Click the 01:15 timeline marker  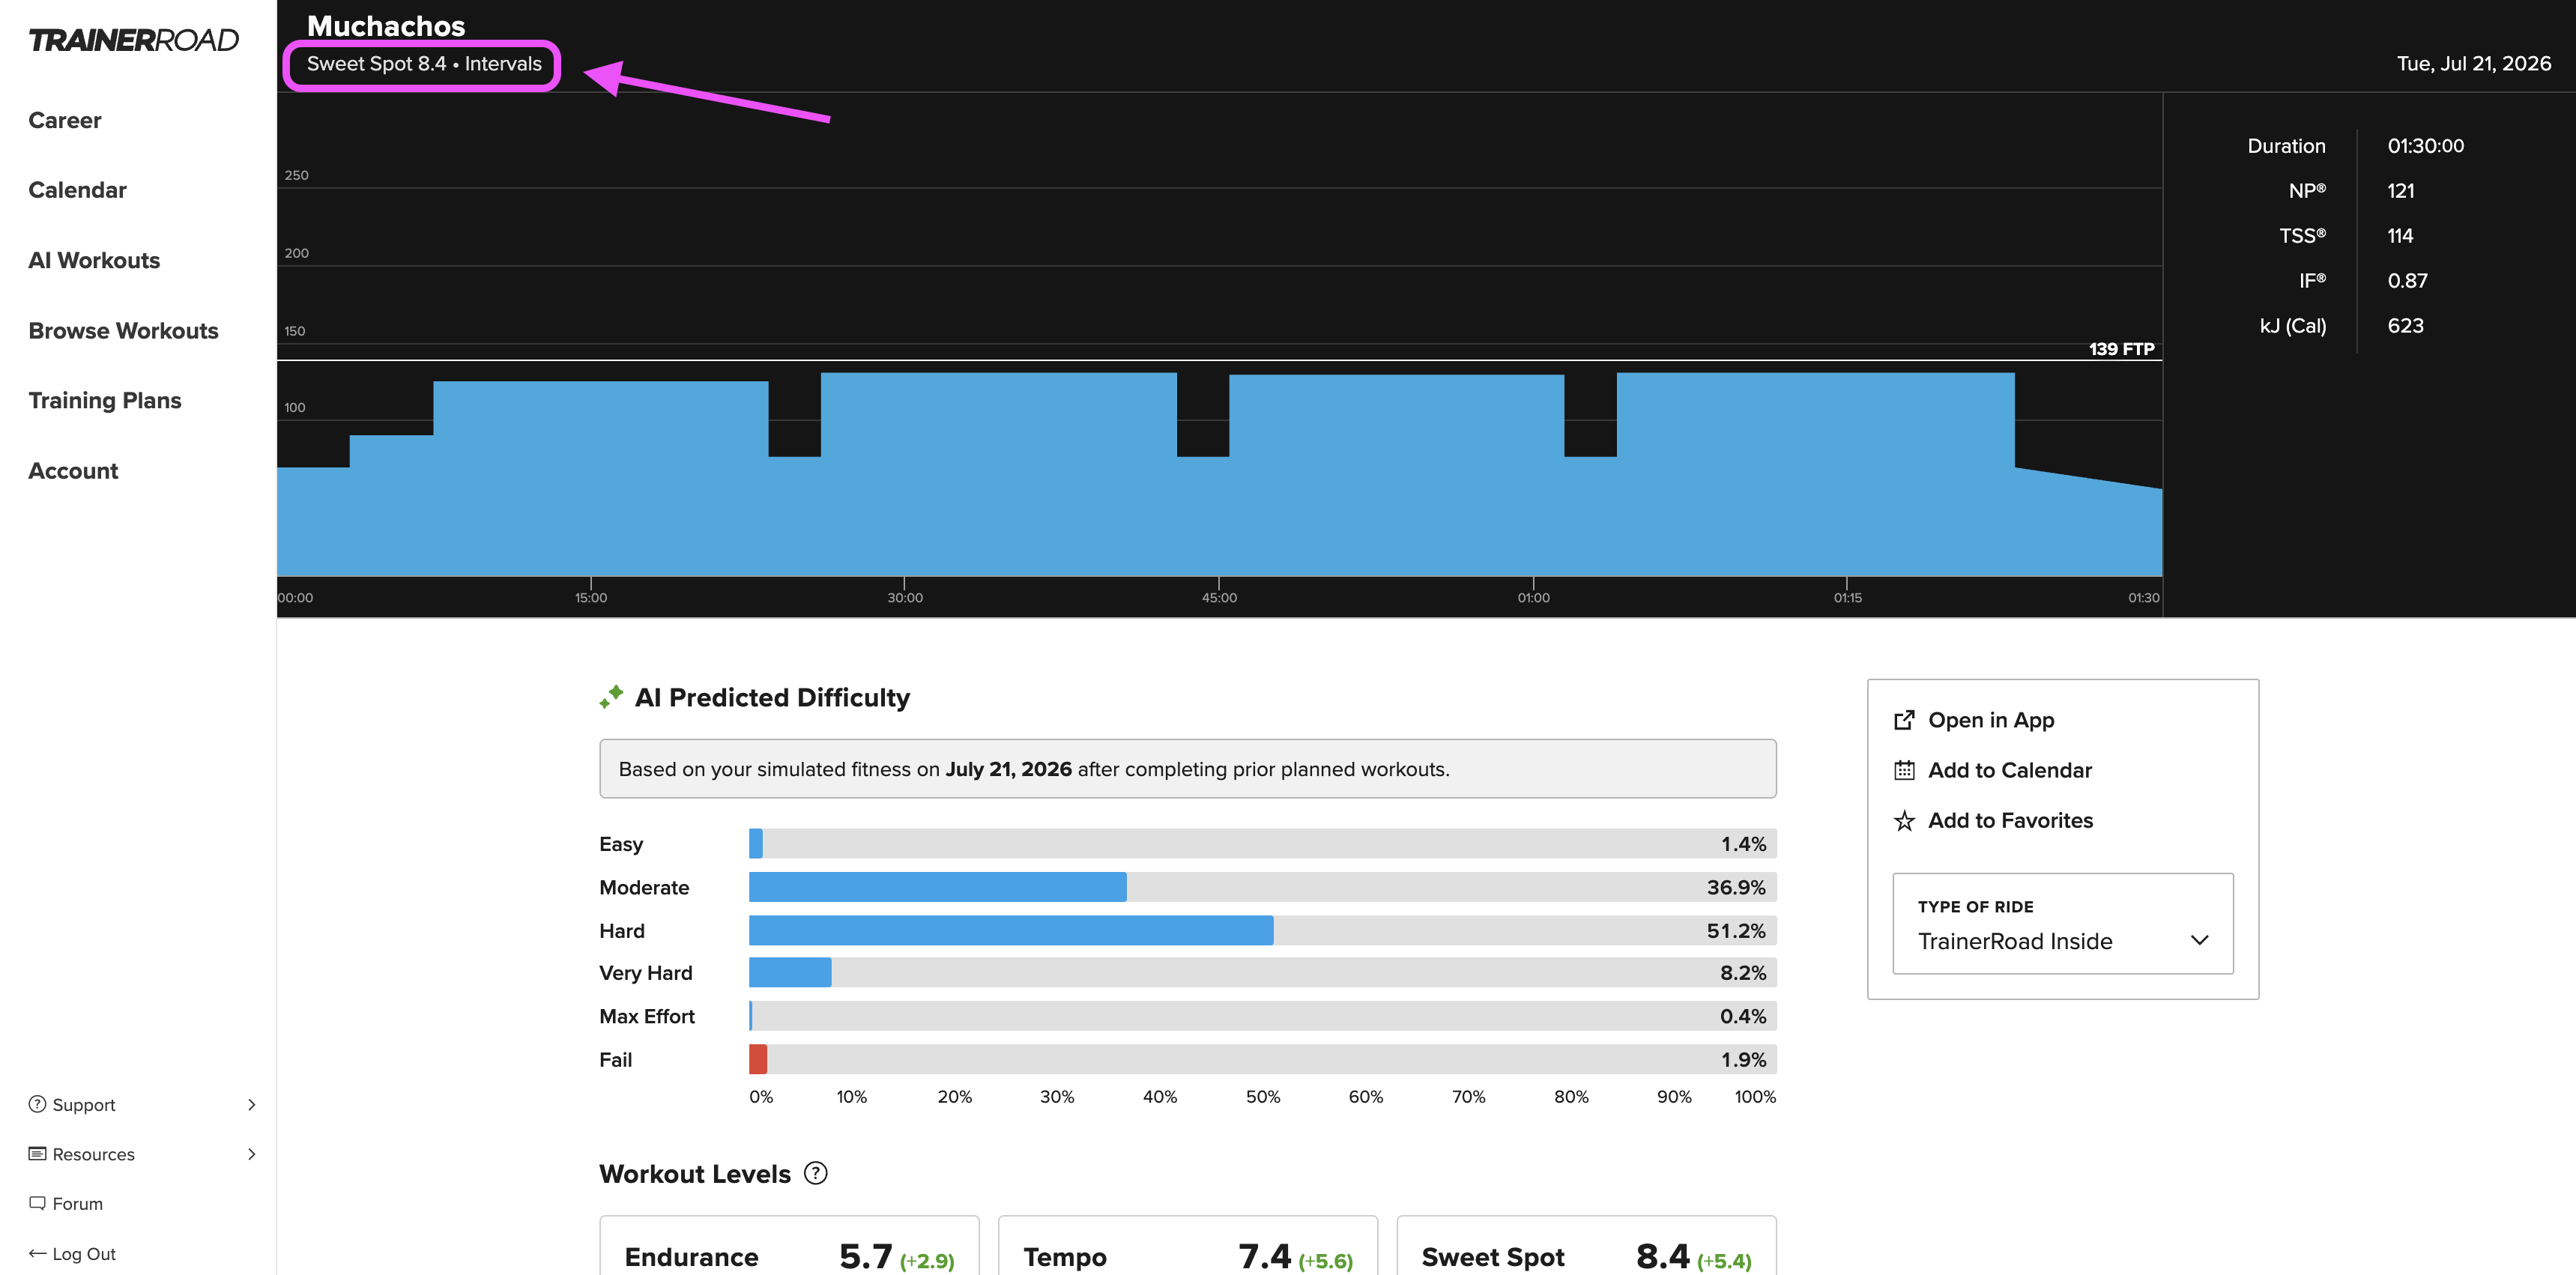(x=1847, y=598)
